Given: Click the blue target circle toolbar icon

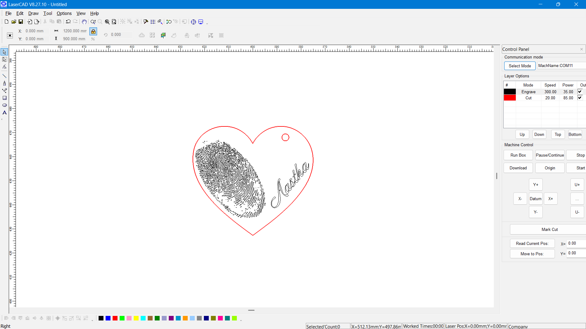Looking at the screenshot, I should [194, 22].
